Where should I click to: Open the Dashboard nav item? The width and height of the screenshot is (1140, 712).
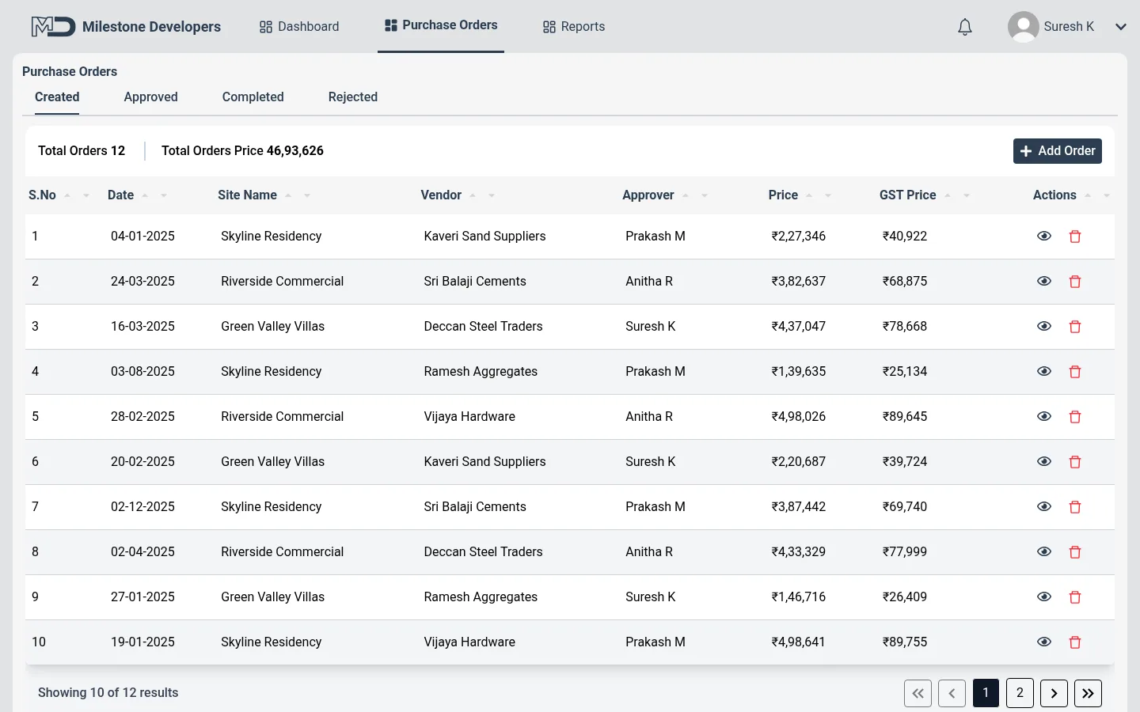299,27
